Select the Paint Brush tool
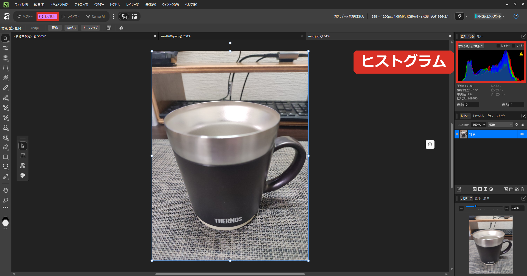 point(5,88)
